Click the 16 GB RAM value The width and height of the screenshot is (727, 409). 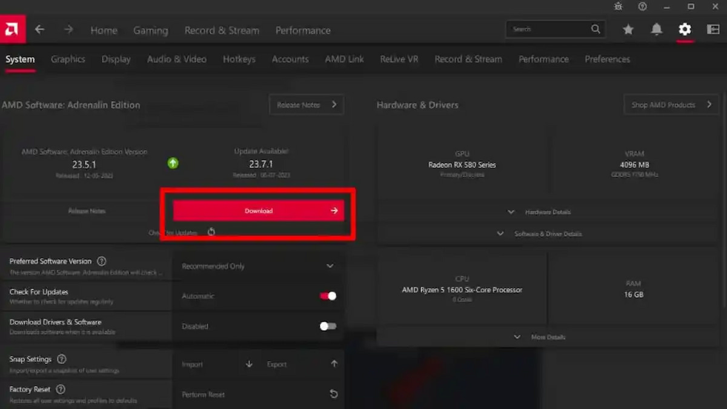634,294
